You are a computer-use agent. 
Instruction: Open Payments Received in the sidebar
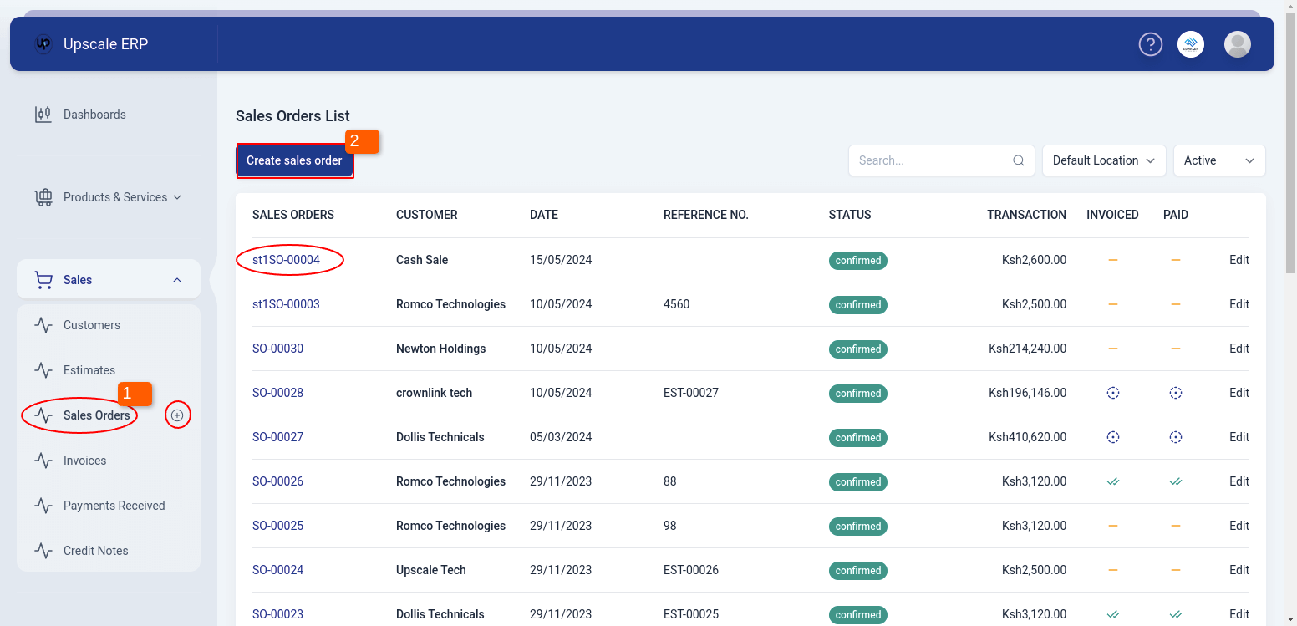coord(114,506)
